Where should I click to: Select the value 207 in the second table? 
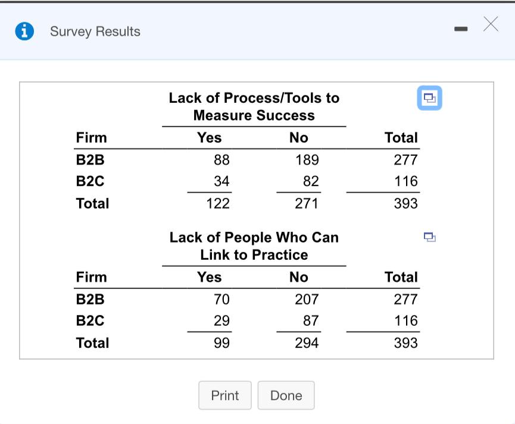point(307,299)
